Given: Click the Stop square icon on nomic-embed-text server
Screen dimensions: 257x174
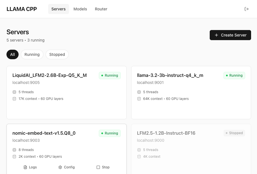Looking at the screenshot, I should pos(99,167).
